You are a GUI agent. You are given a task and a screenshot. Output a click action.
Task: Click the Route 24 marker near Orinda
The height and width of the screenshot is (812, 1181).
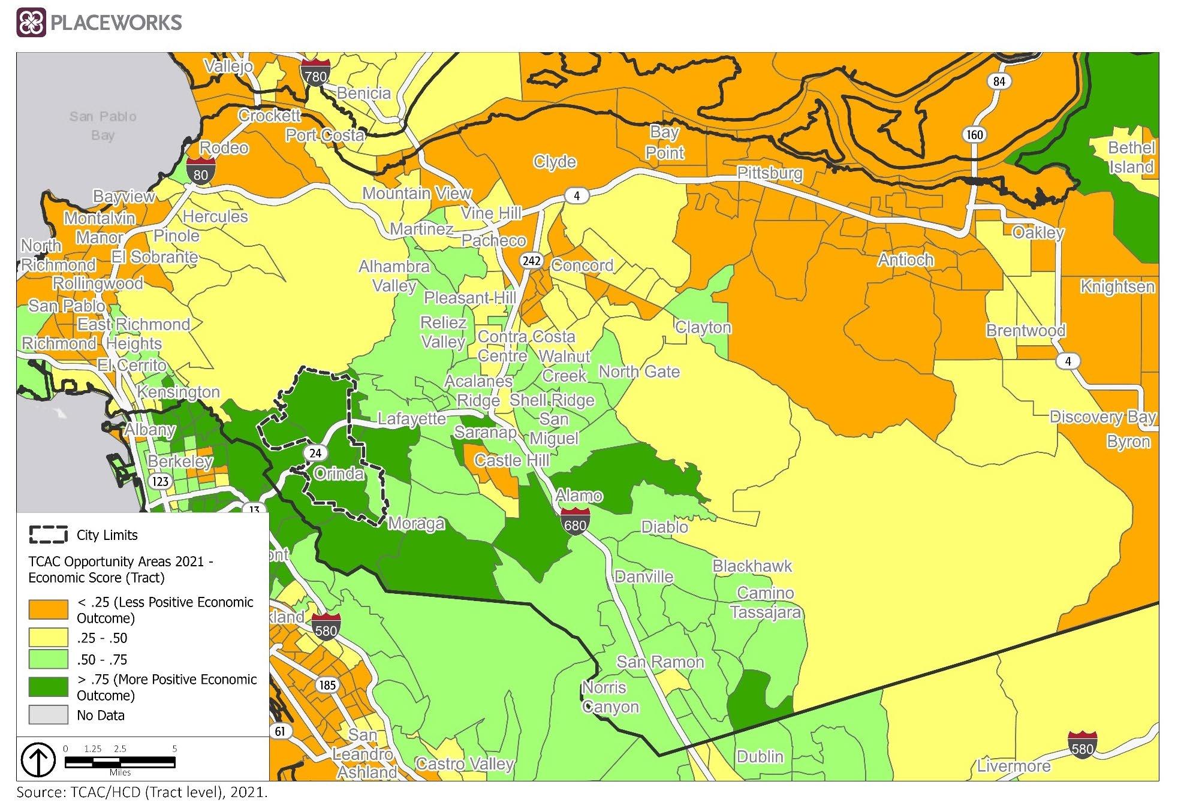pyautogui.click(x=315, y=454)
